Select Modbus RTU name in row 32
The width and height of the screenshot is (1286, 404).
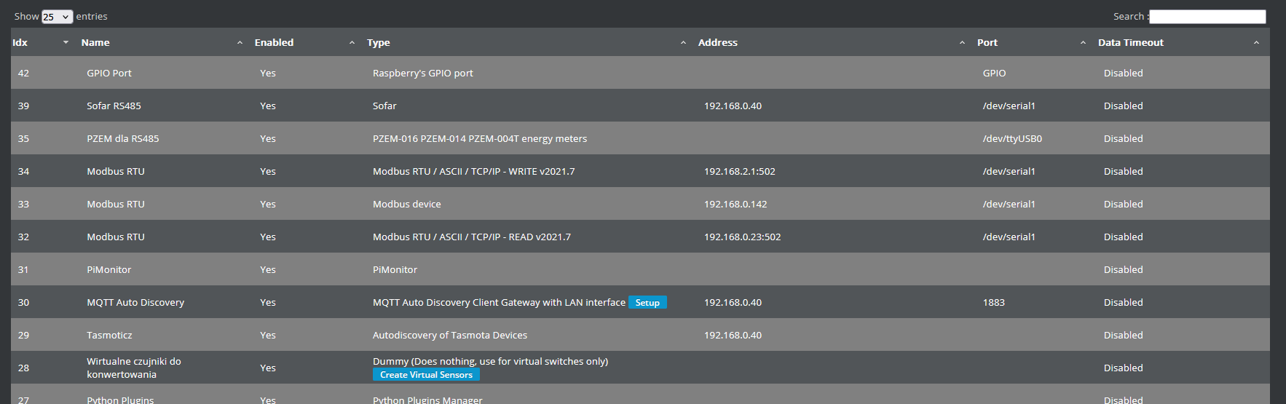tap(116, 237)
